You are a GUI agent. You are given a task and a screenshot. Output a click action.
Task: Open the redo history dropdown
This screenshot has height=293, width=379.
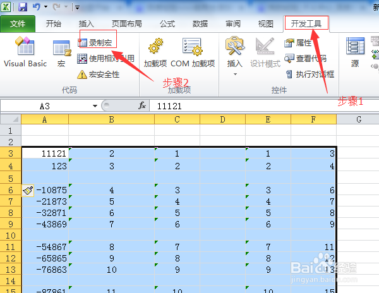(66, 7)
